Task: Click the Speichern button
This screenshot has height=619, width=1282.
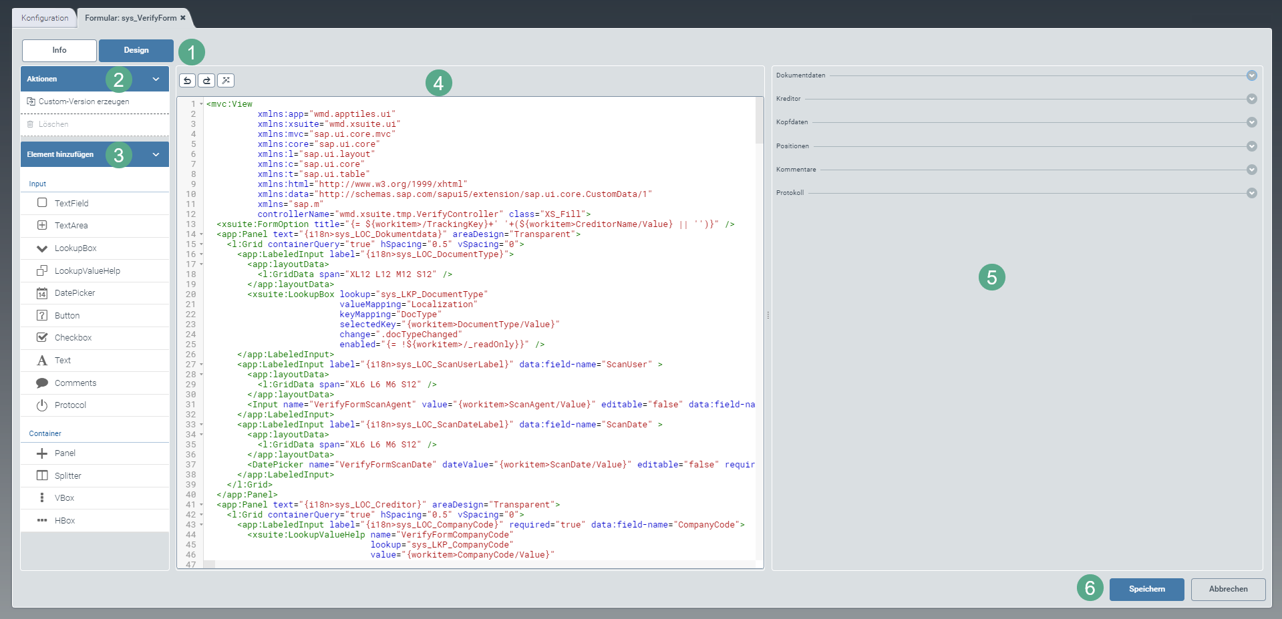Action: point(1146,589)
